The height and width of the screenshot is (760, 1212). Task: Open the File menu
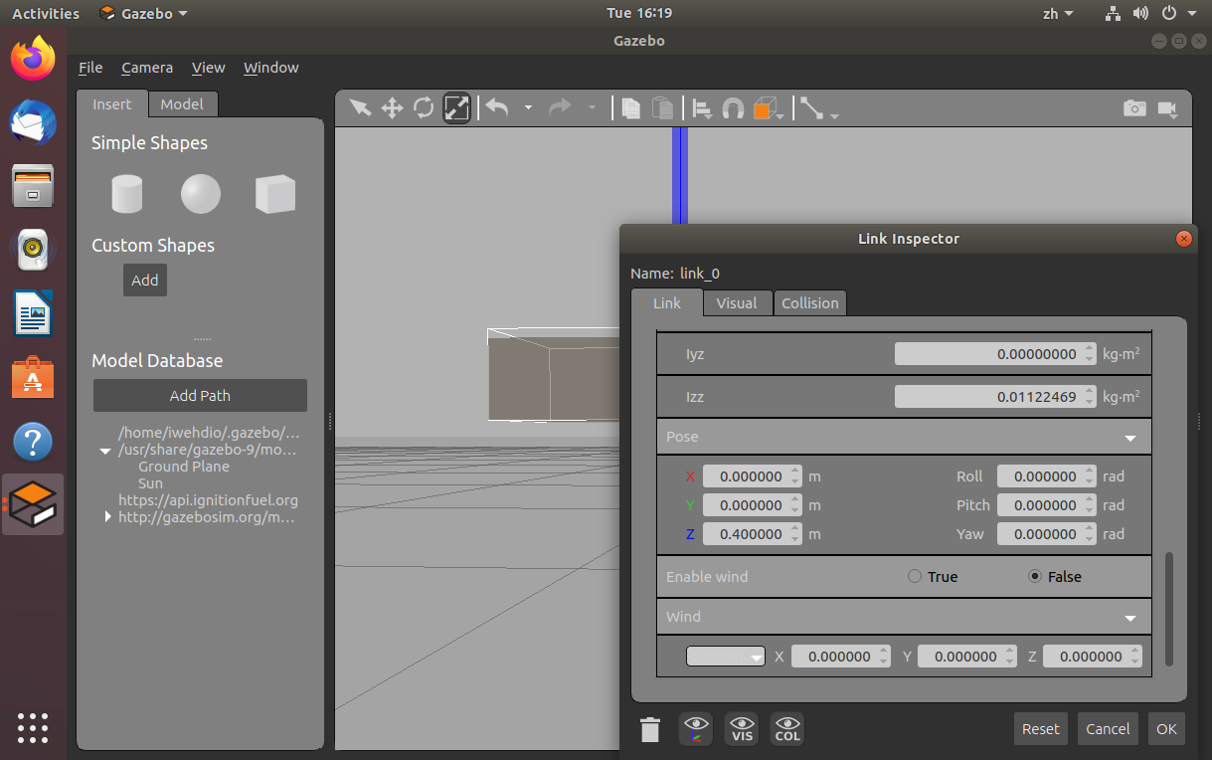coord(90,68)
